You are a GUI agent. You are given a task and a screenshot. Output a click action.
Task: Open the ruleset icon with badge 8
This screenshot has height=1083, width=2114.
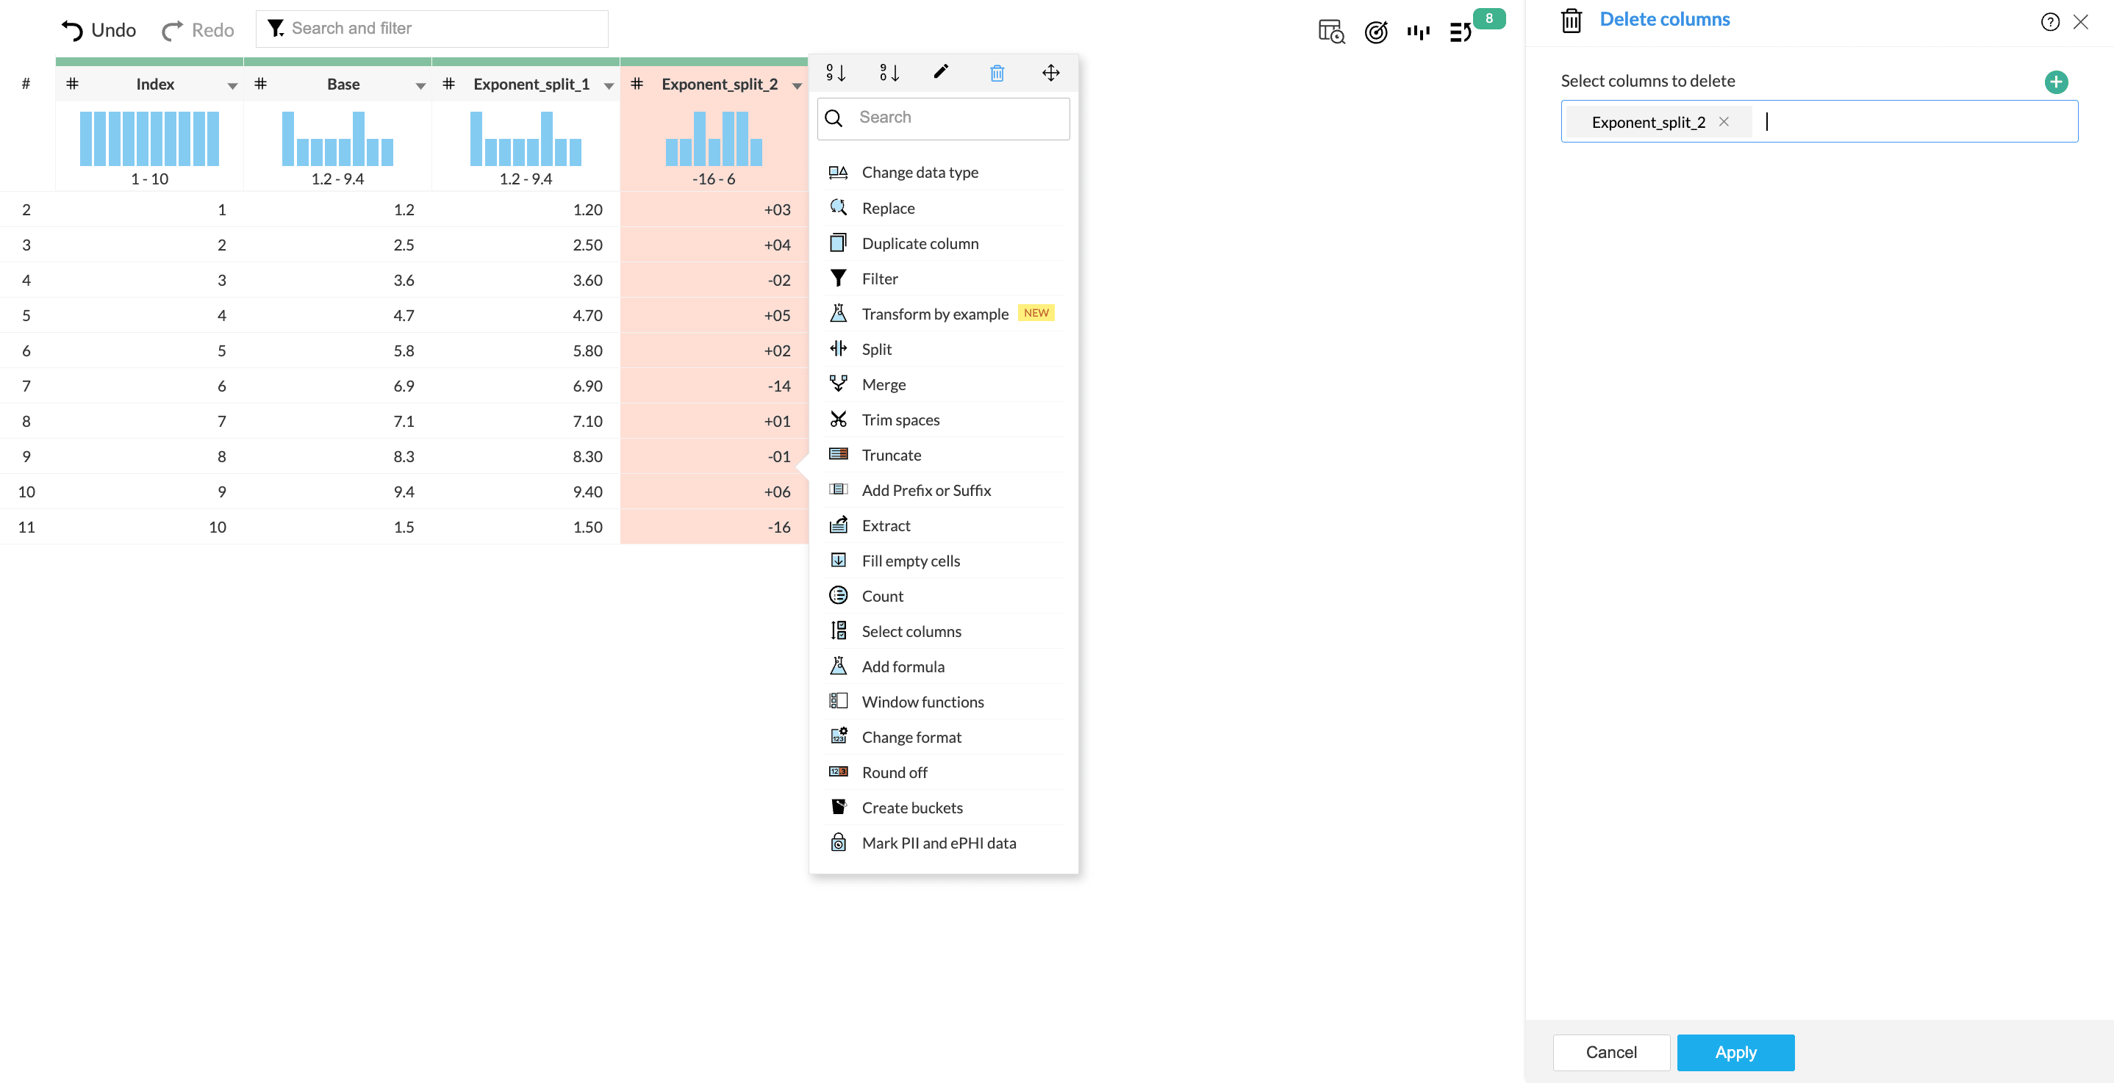click(1461, 32)
